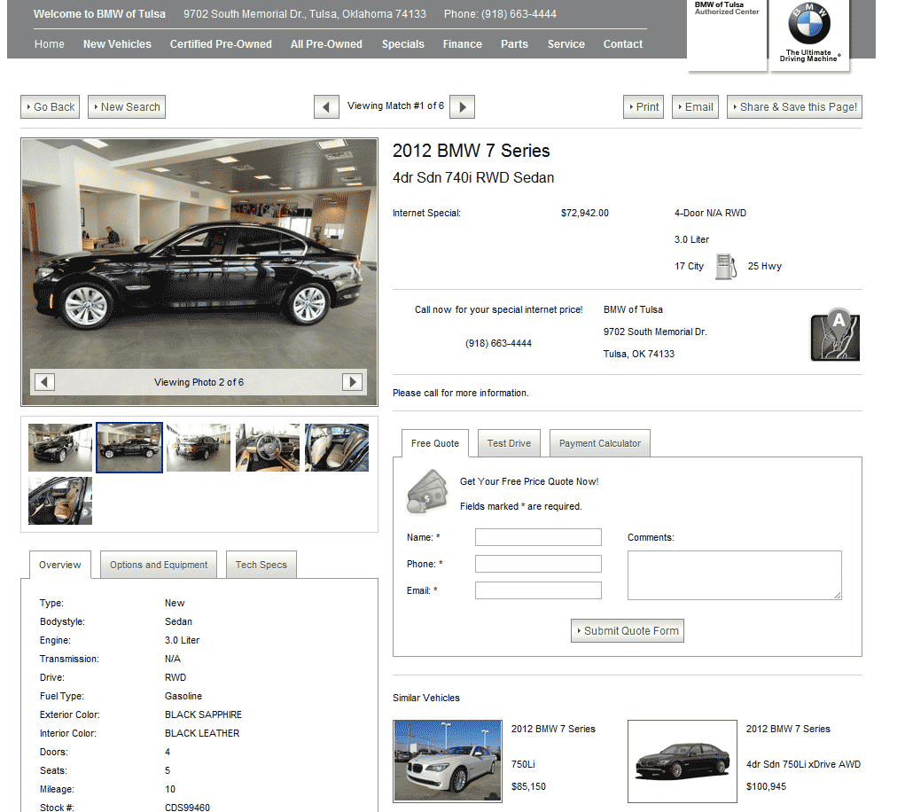Open Certified Pre-Owned menu
The image size is (905, 812).
click(x=221, y=43)
